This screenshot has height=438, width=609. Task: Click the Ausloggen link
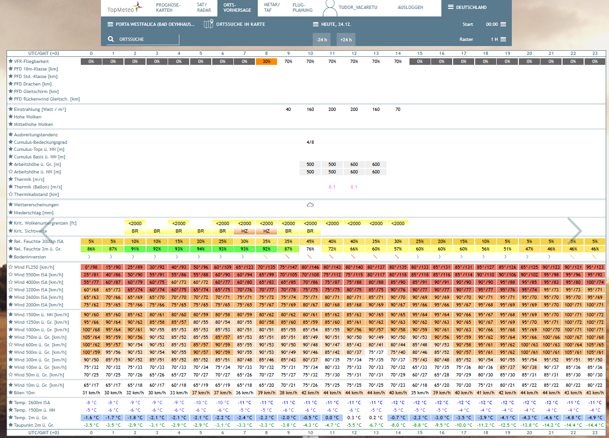410,8
